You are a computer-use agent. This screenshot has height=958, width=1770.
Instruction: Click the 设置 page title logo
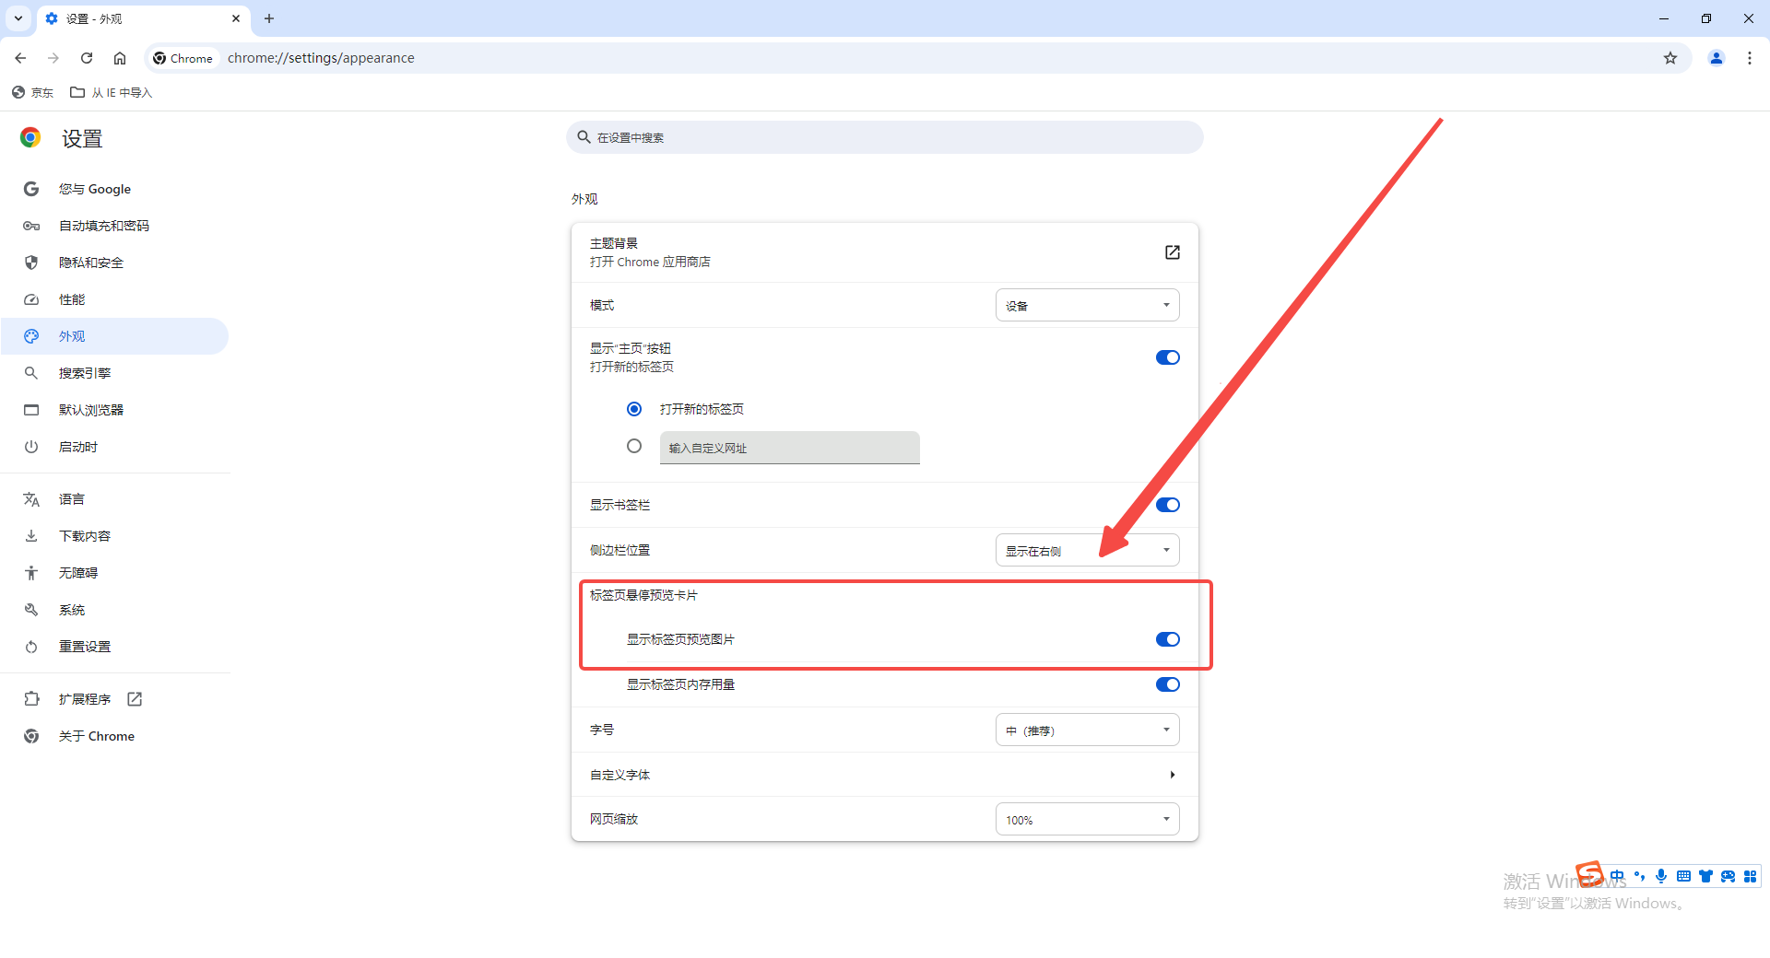tap(30, 138)
